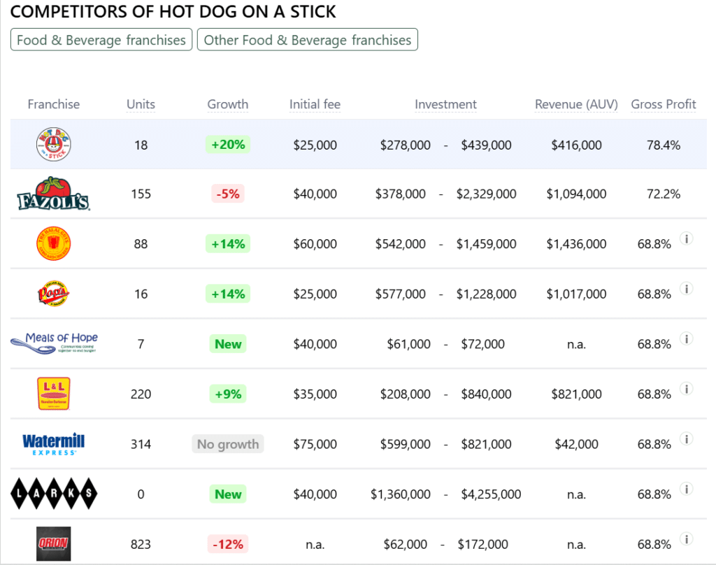Click New badge in LARKS row
Viewport: 716px width, 565px height.
(228, 494)
